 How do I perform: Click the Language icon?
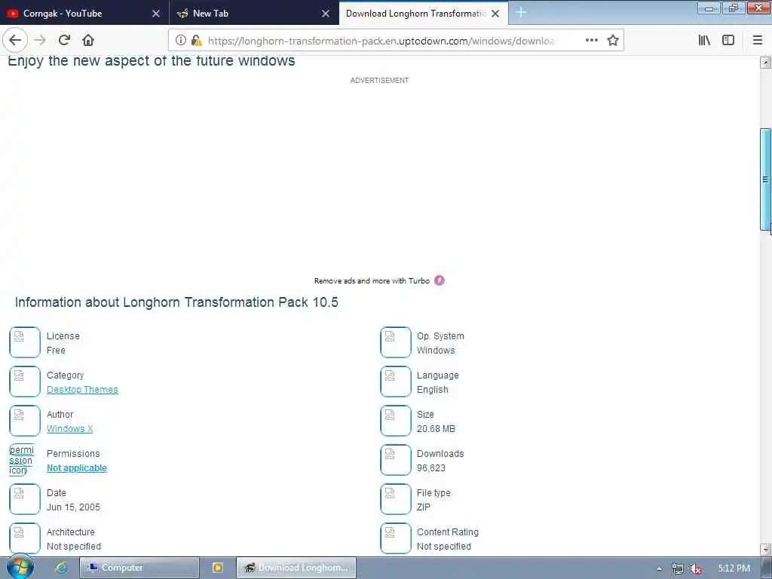(x=395, y=381)
